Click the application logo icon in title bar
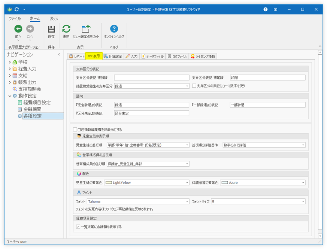 pos(9,9)
